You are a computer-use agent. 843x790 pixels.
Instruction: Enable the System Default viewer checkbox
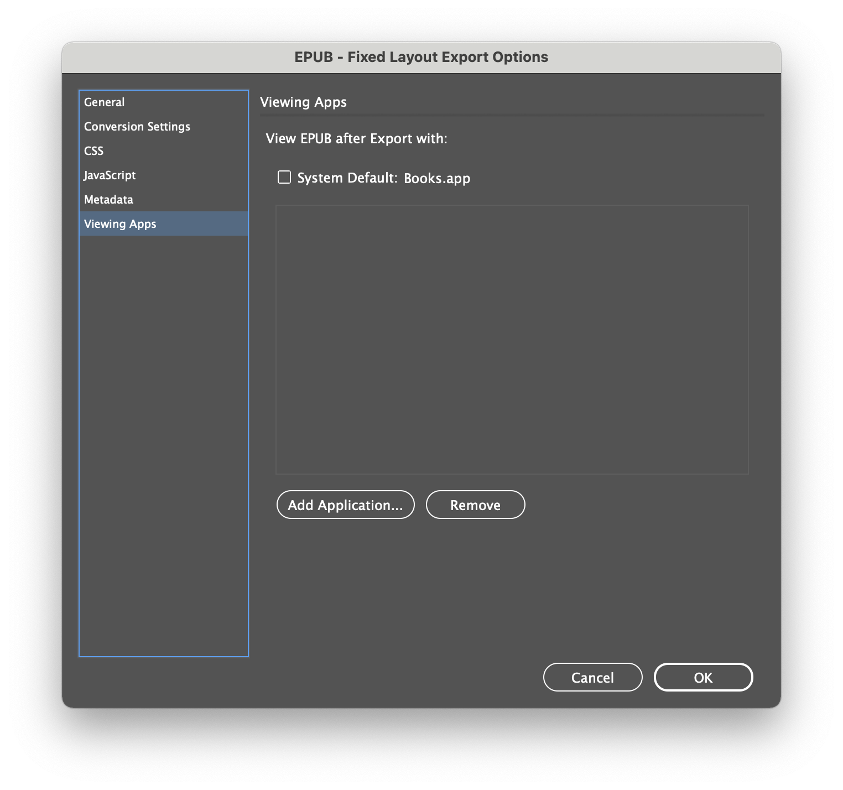coord(284,178)
